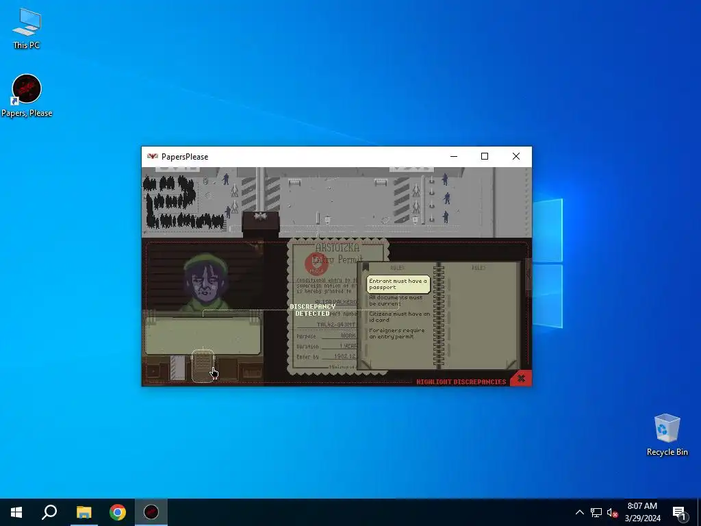
Task: Open taskbar Search
Action: pos(49,512)
